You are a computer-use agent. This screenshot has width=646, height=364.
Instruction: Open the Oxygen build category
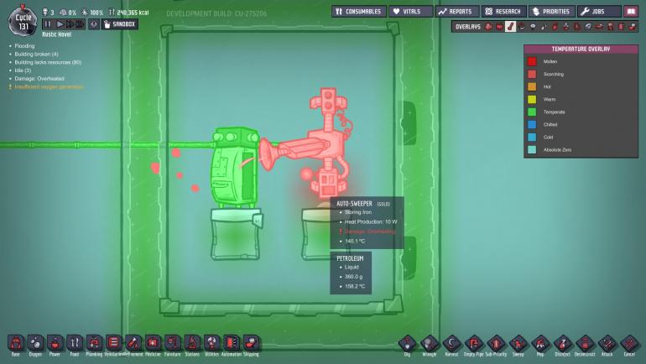pyautogui.click(x=35, y=343)
